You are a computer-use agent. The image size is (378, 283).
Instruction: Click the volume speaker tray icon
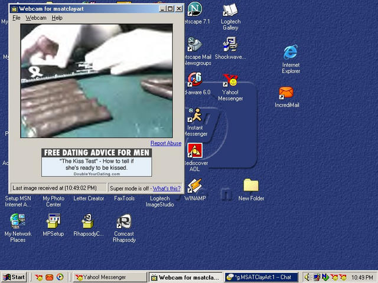point(307,278)
